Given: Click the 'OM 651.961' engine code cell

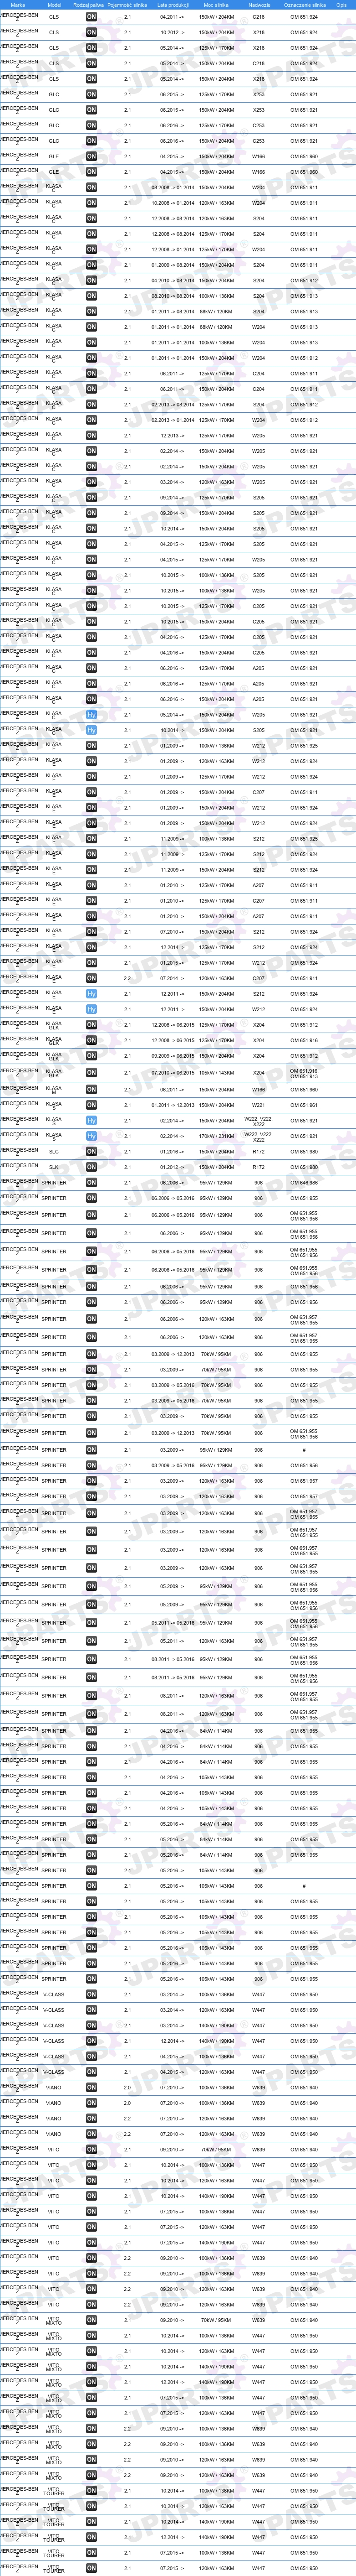Looking at the screenshot, I should (304, 1105).
